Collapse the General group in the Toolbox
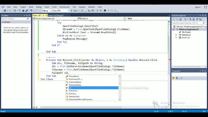The width and height of the screenshot is (208, 117). pyautogui.click(x=3, y=22)
